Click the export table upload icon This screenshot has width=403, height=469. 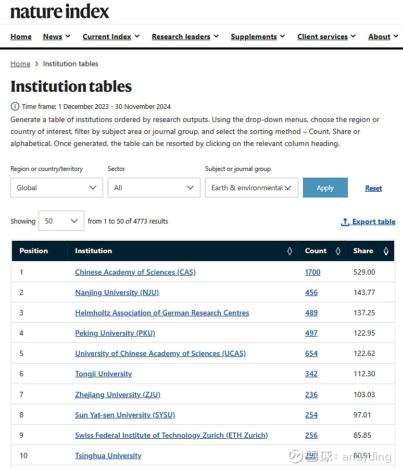tap(345, 222)
